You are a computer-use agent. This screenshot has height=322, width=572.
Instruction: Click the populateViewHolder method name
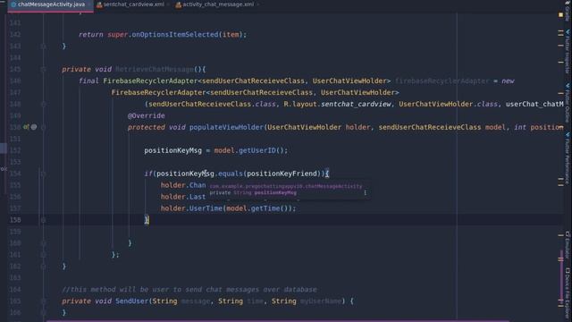[x=226, y=127]
